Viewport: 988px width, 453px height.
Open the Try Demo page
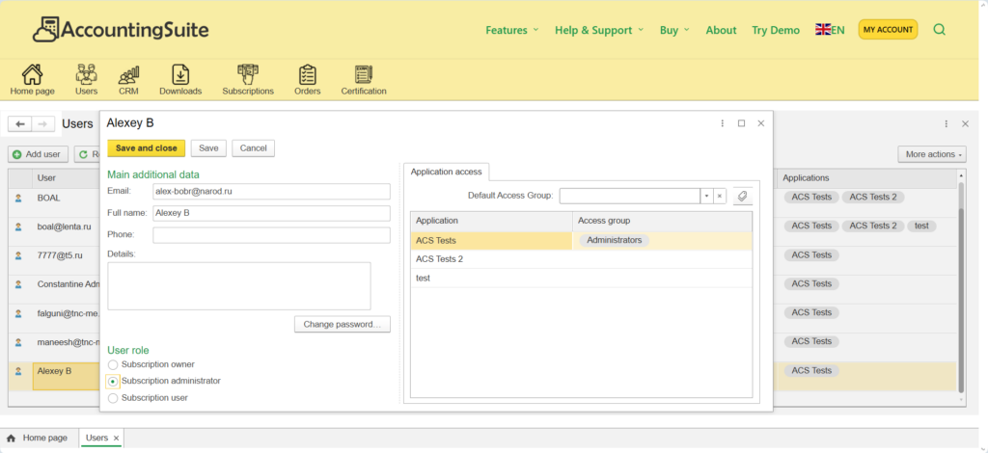coord(776,30)
